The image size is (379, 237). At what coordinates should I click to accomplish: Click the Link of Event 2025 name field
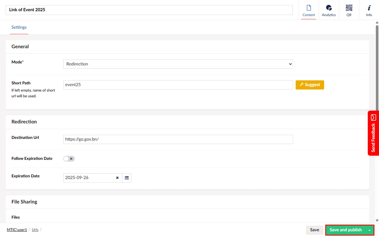click(x=149, y=10)
